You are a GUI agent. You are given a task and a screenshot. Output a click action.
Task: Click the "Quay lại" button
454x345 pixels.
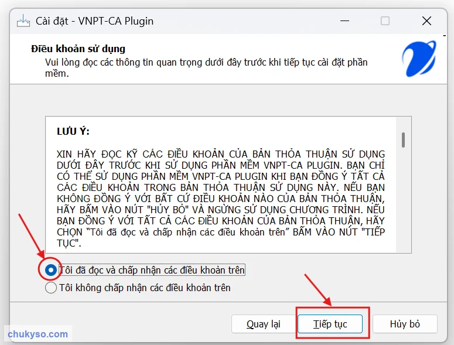coord(263,324)
